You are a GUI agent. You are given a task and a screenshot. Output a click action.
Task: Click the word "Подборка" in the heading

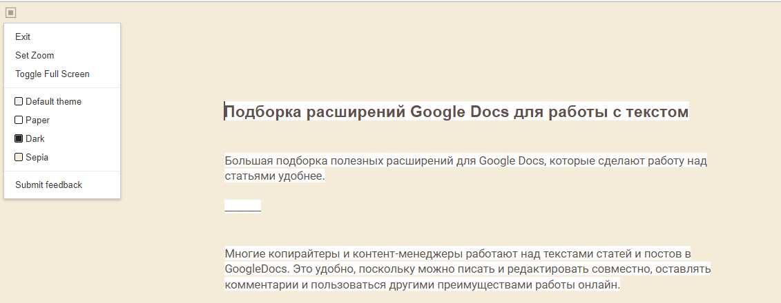262,112
